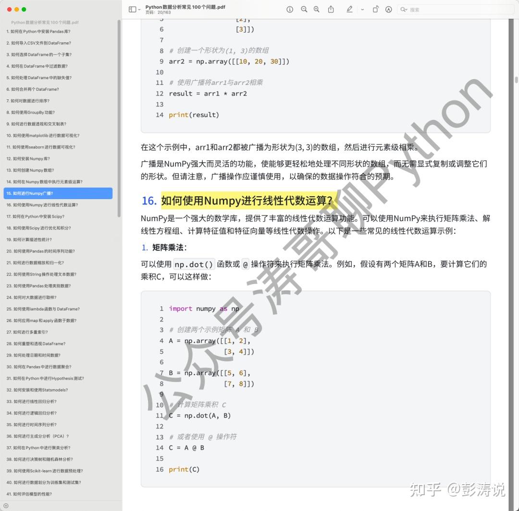This screenshot has height=511, width=519.
Task: Show the document info inspector
Action: click(x=290, y=10)
